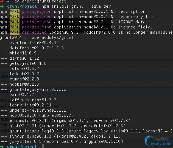Click eventemitter2@0.4.14 entry

click(34, 43)
